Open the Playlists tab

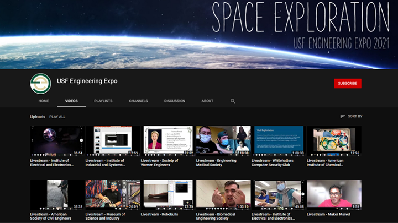point(103,101)
